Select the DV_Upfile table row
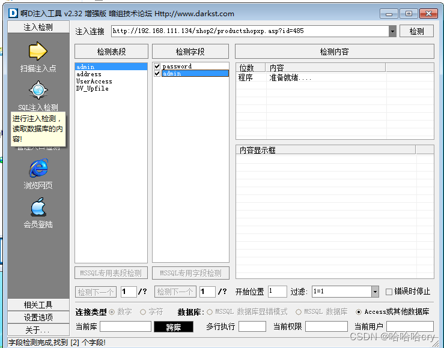This screenshot has width=444, height=348. pyautogui.click(x=111, y=88)
